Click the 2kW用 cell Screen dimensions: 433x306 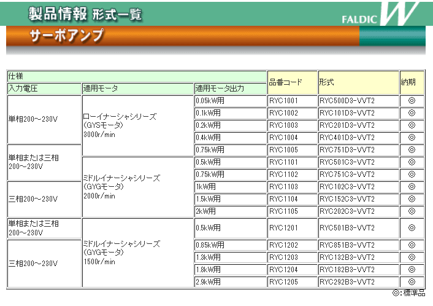(x=231, y=211)
